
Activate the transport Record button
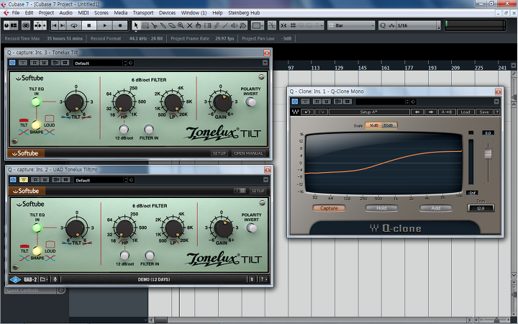point(120,25)
